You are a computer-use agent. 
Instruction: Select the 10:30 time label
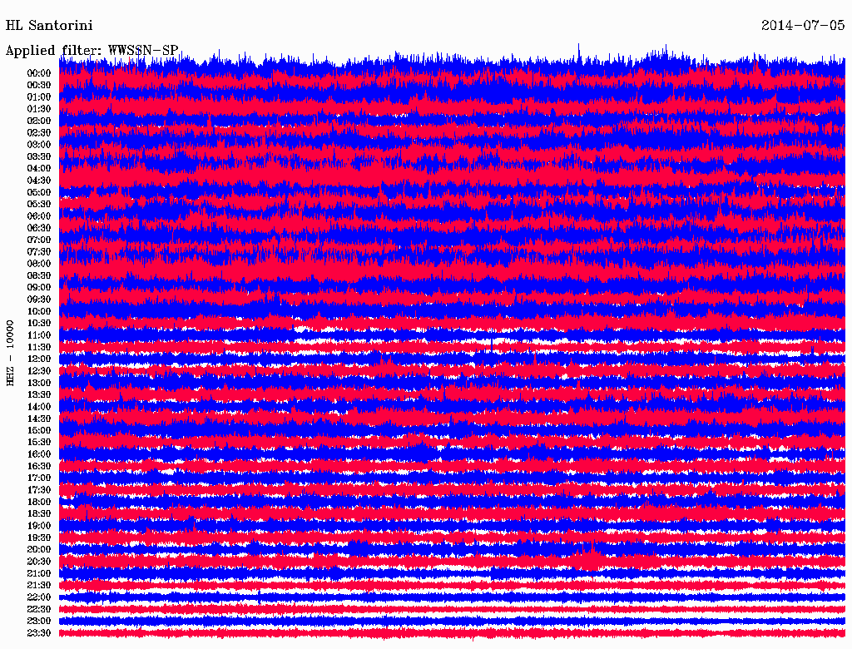click(x=39, y=324)
